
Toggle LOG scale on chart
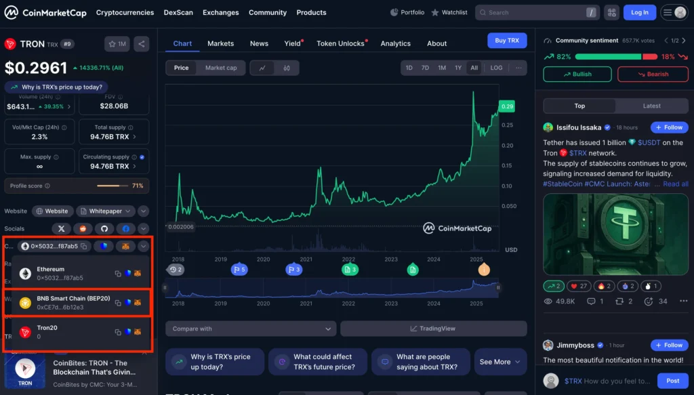(496, 68)
